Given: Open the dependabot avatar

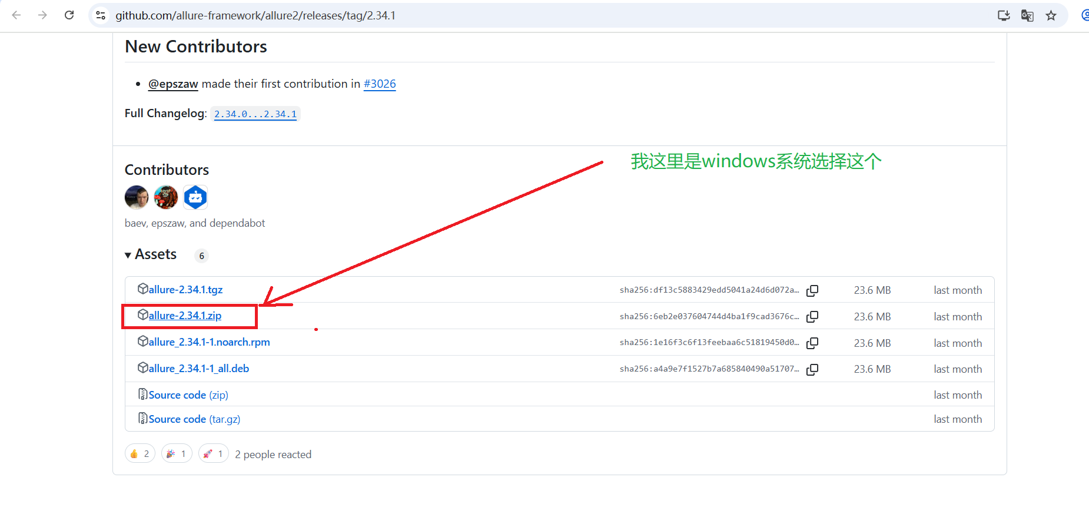Looking at the screenshot, I should coord(195,197).
